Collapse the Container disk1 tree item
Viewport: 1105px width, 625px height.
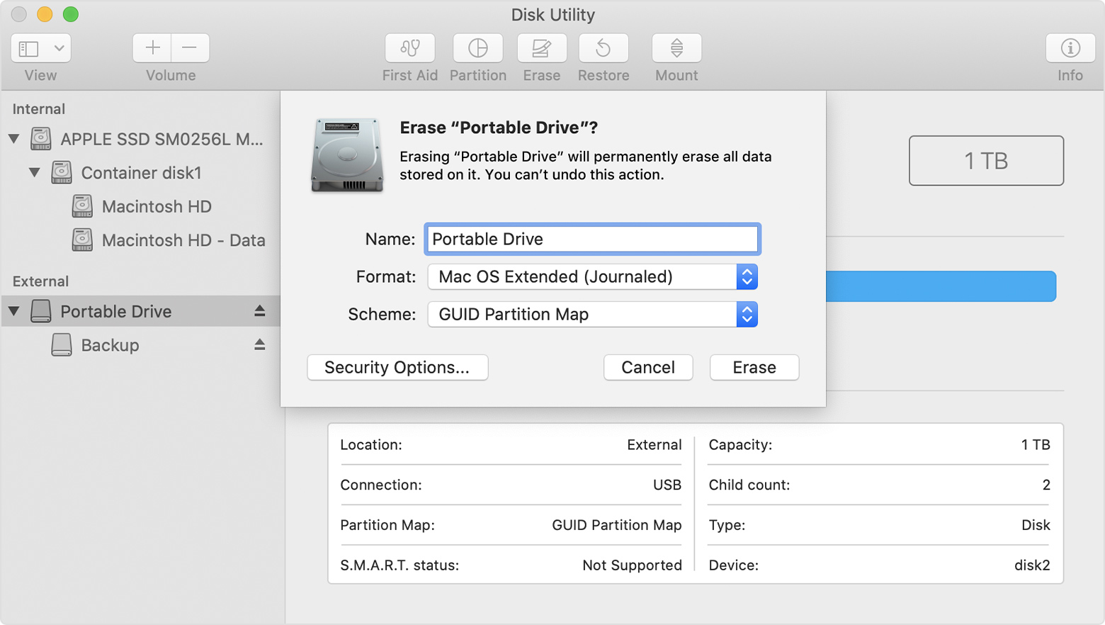[35, 173]
